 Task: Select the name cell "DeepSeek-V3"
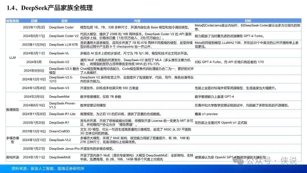[x=59, y=88]
